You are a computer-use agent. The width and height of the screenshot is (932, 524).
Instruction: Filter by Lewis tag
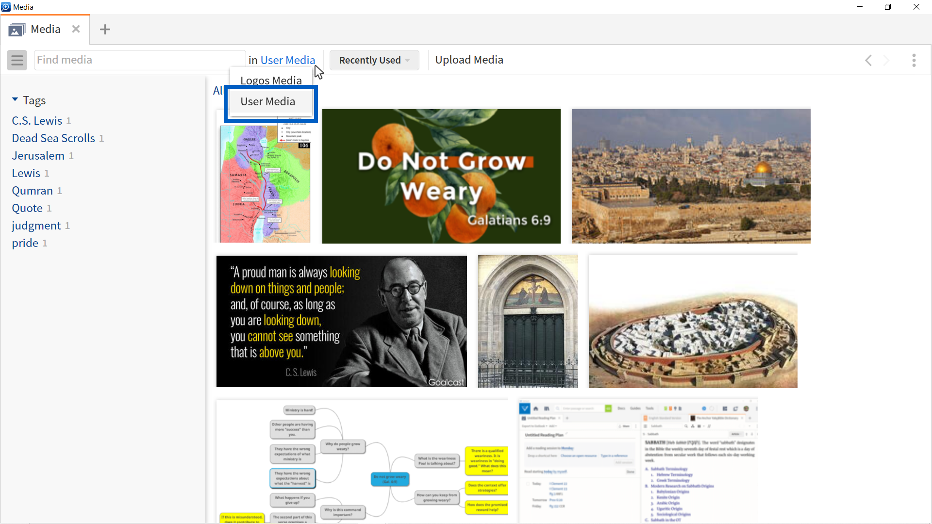(26, 173)
